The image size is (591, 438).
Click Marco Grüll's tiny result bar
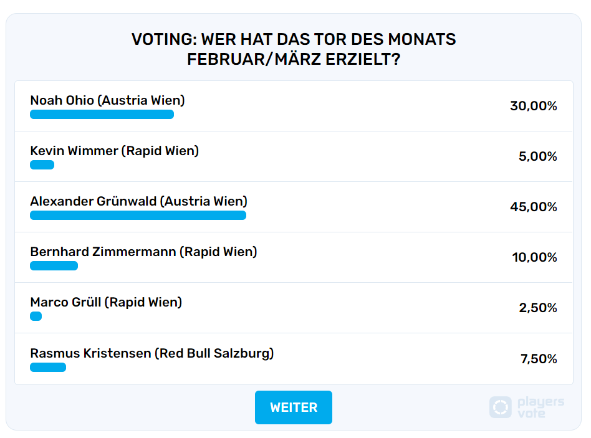point(36,316)
